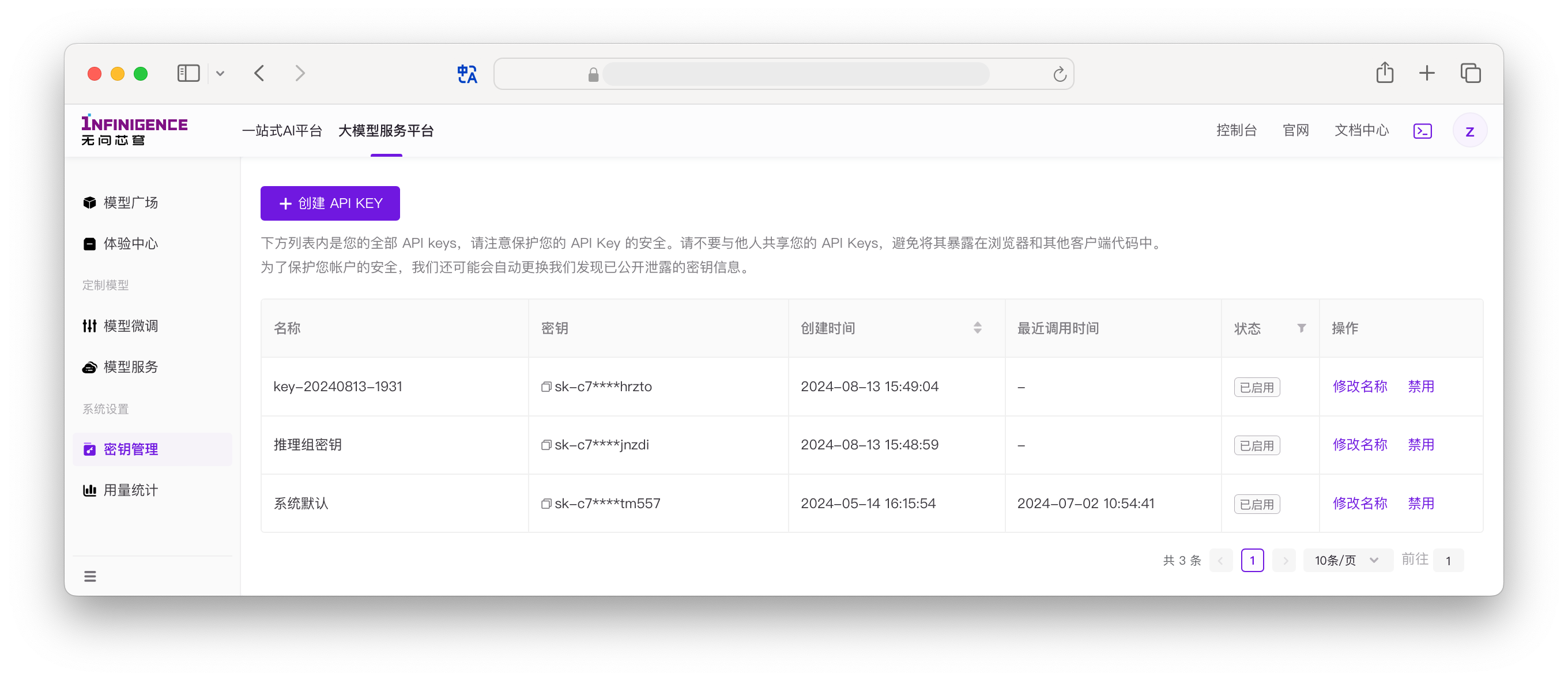
Task: Click creation time 2024-08-13 15:48:59
Action: point(869,445)
